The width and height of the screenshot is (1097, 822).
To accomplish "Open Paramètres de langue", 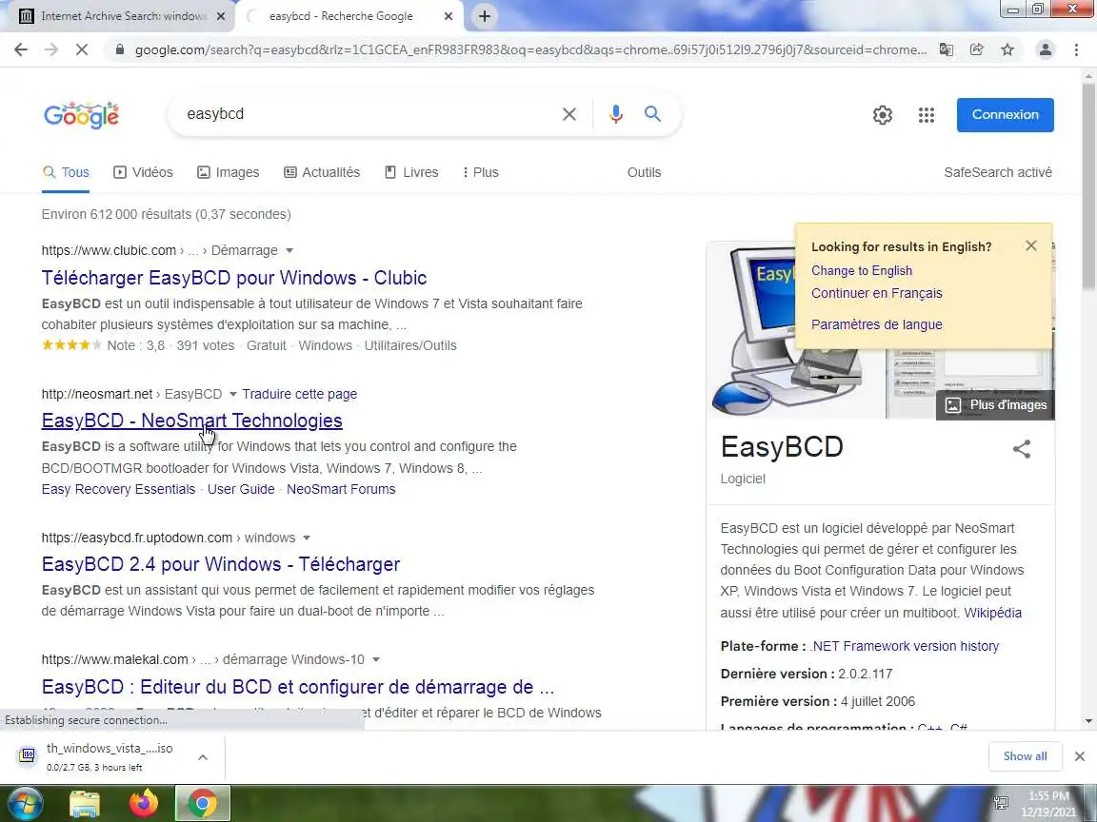I will coord(877,325).
